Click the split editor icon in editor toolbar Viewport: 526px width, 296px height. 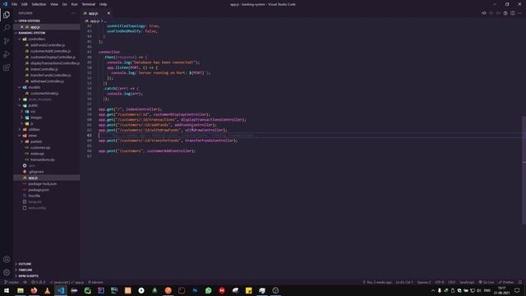pyautogui.click(x=513, y=13)
